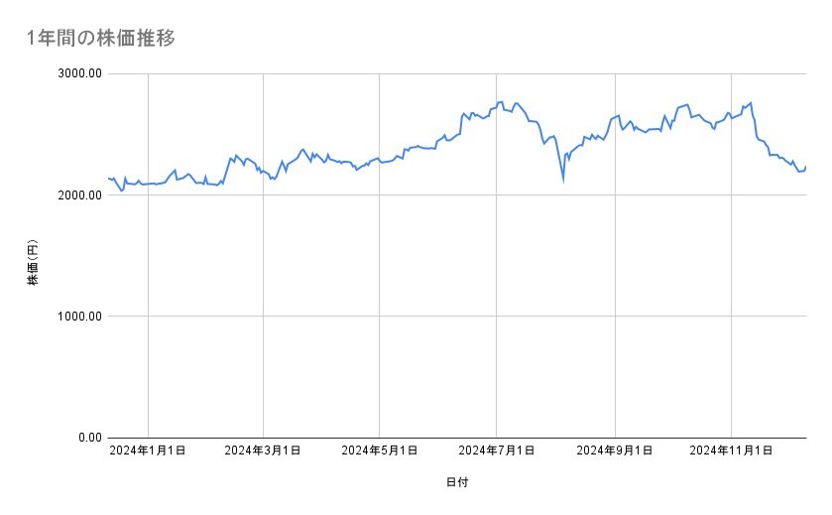Click the chart title 1年間の株価推移

click(103, 39)
